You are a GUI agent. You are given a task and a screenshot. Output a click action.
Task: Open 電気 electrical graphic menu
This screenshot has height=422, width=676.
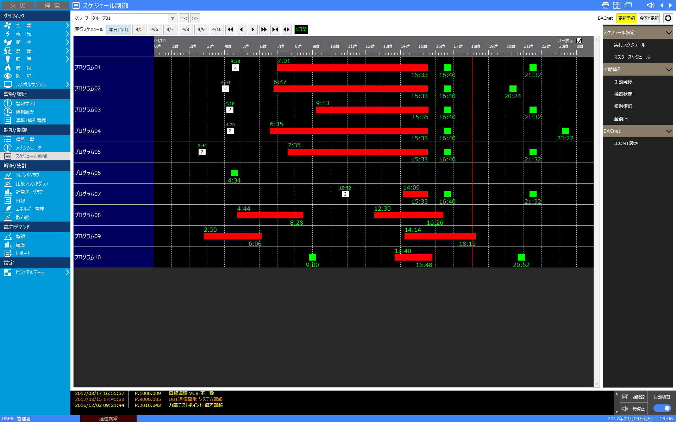[35, 34]
